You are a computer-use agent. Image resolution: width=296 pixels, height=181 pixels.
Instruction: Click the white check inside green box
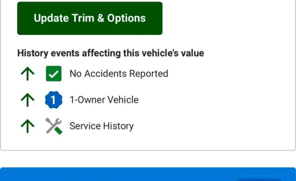click(x=53, y=74)
